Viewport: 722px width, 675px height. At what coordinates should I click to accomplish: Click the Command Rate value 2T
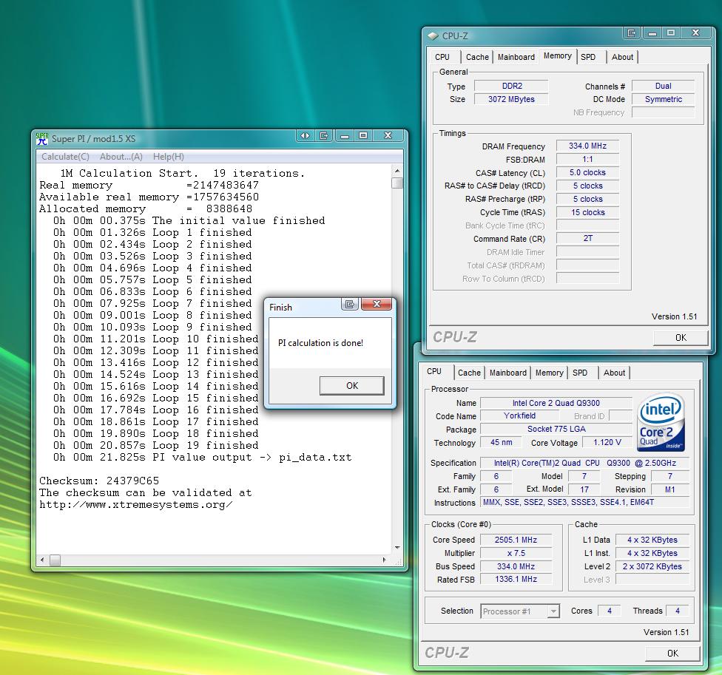pyautogui.click(x=587, y=238)
